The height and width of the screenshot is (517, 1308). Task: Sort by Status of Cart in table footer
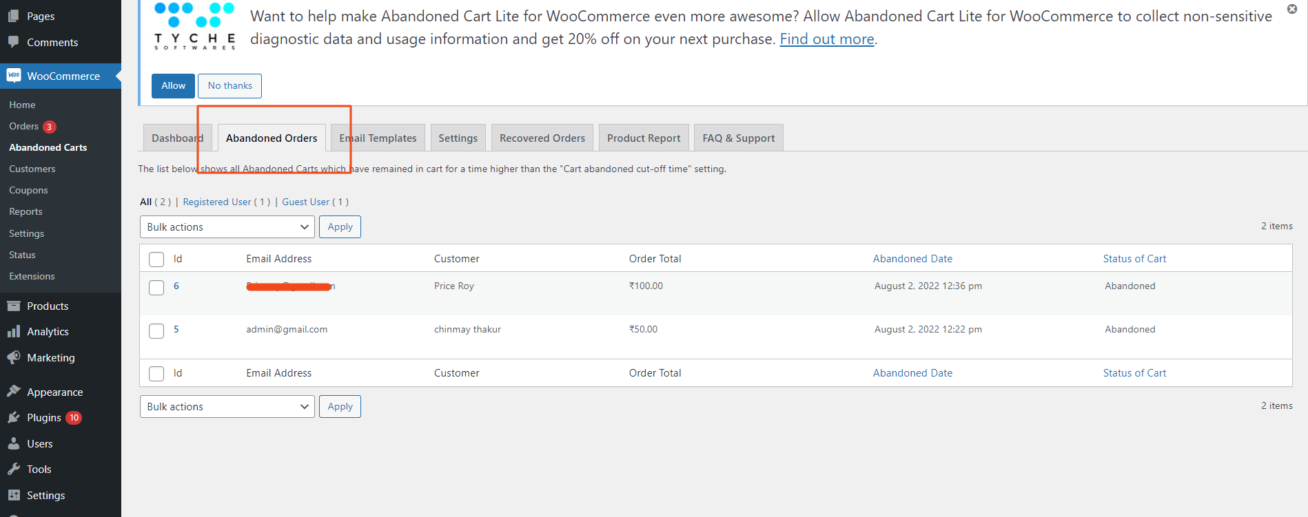click(1134, 373)
